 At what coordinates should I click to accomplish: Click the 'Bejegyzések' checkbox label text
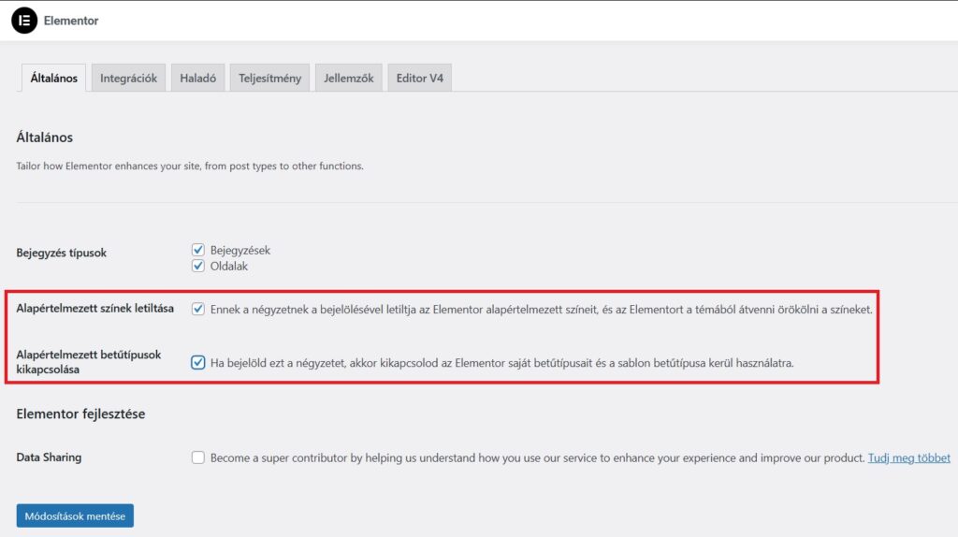(239, 251)
